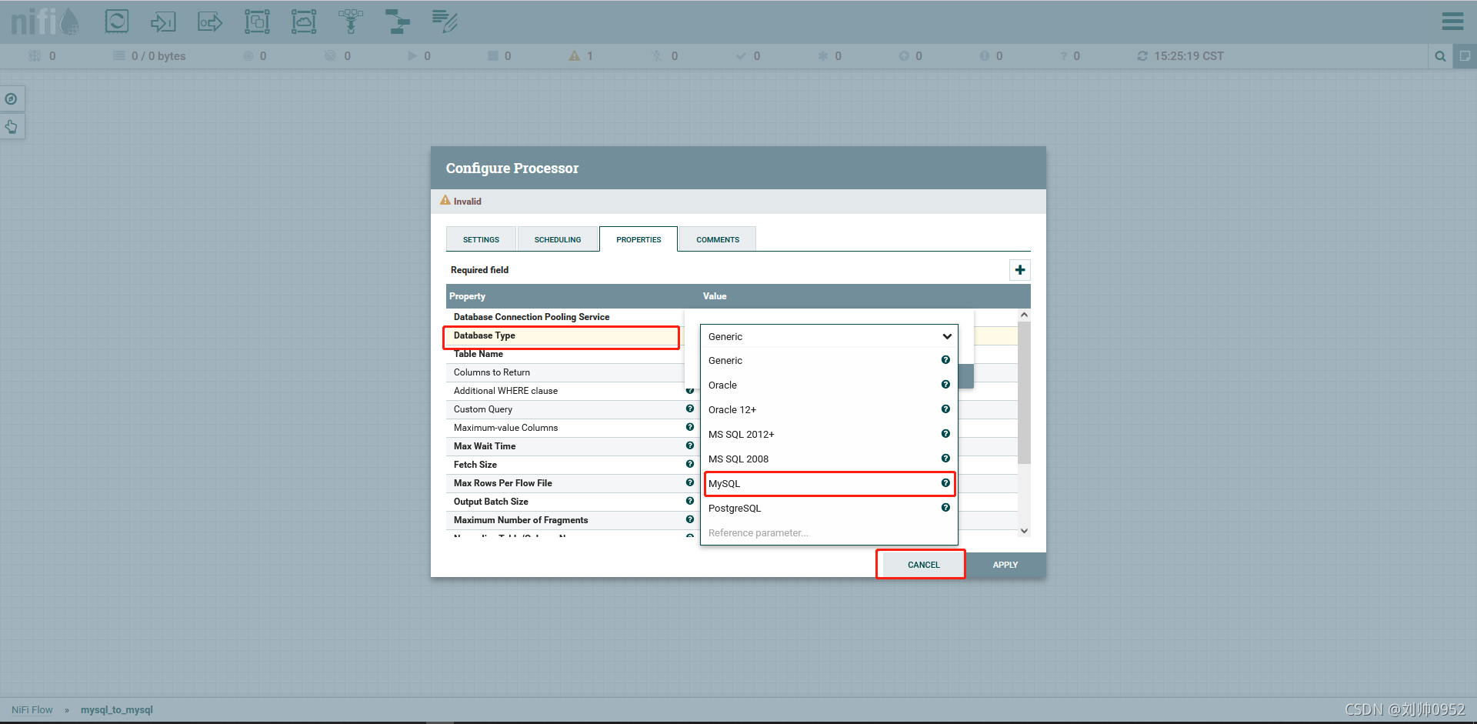Open the search magnifier icon
This screenshot has width=1477, height=724.
click(x=1440, y=56)
